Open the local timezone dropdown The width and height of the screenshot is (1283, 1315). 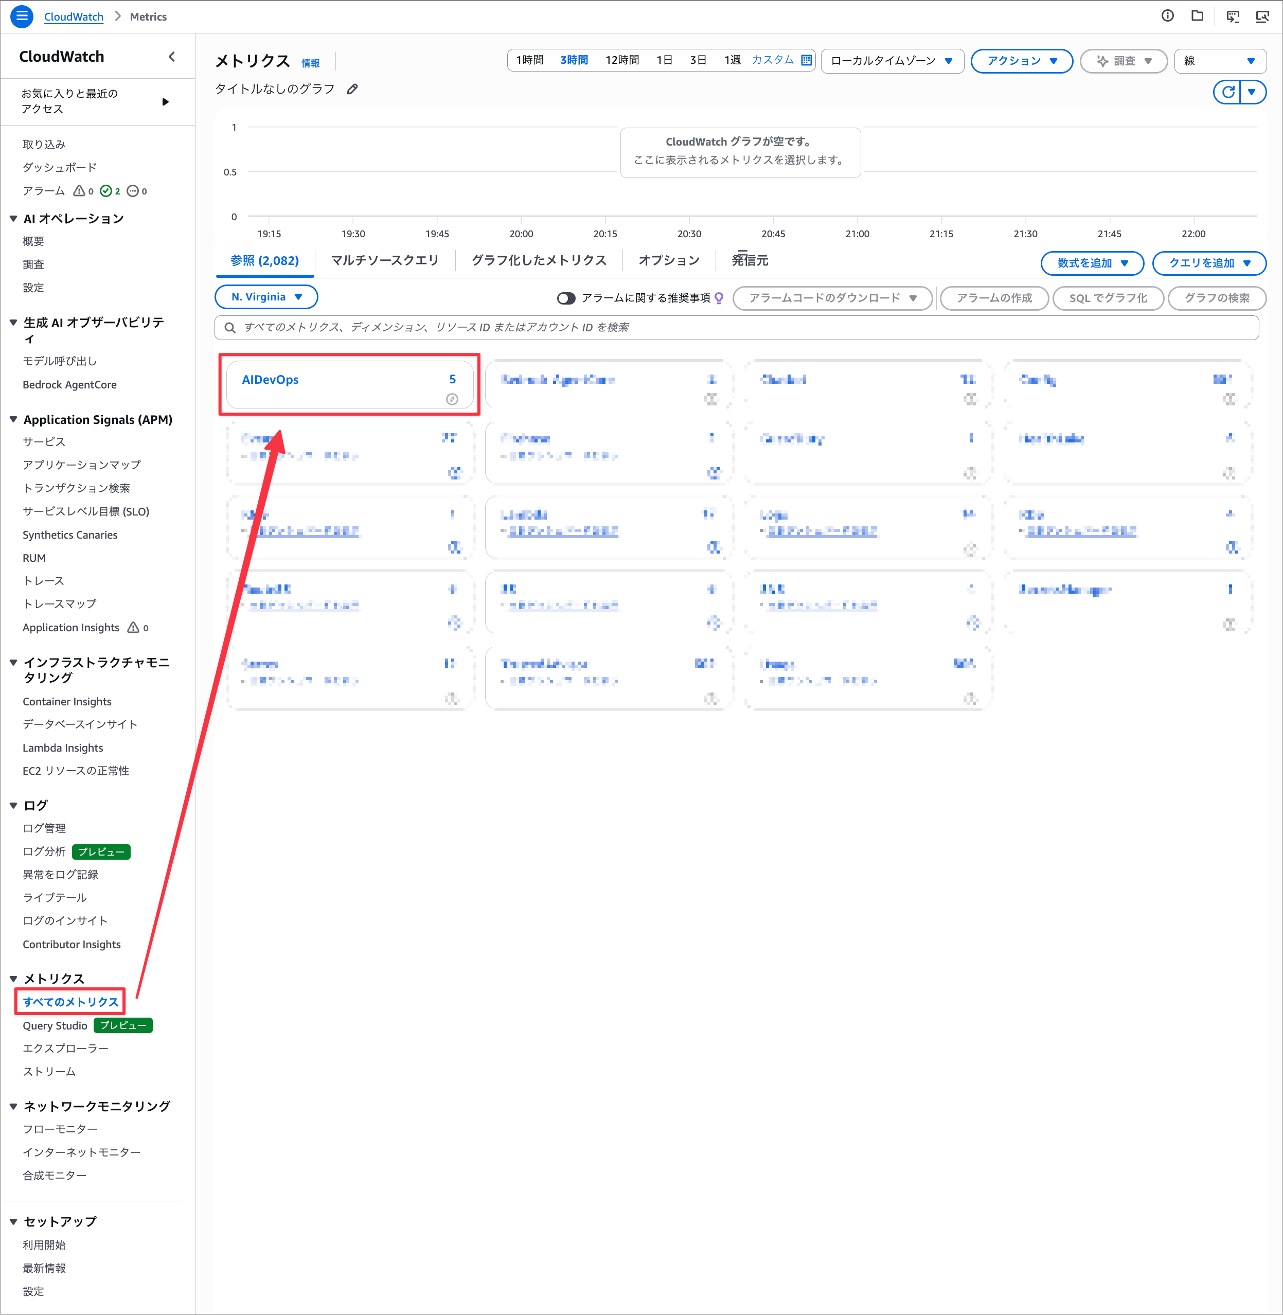pyautogui.click(x=892, y=61)
